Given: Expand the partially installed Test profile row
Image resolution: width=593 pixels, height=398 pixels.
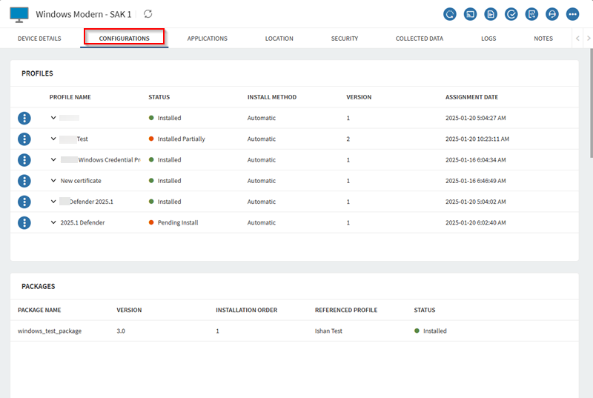Looking at the screenshot, I should (53, 139).
